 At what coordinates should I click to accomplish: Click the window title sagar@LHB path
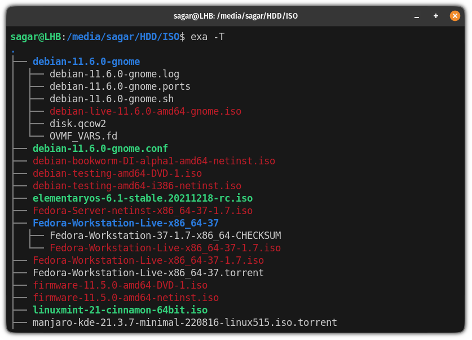pos(235,16)
